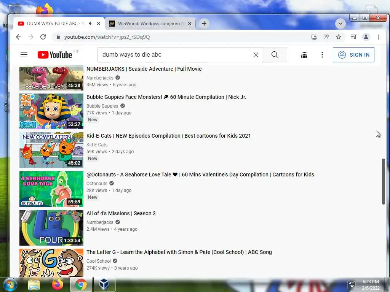Open the Cool School channel name
390x292 pixels.
click(99, 261)
